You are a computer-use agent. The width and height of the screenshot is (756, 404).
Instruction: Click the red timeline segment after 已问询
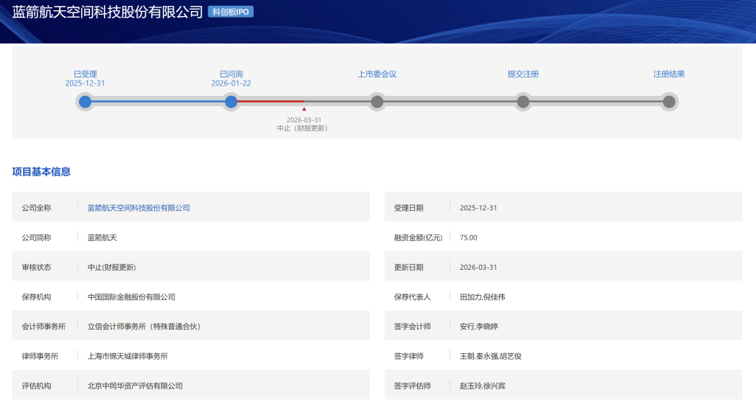pos(270,102)
